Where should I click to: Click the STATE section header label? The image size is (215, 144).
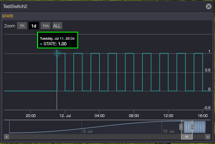8,16
